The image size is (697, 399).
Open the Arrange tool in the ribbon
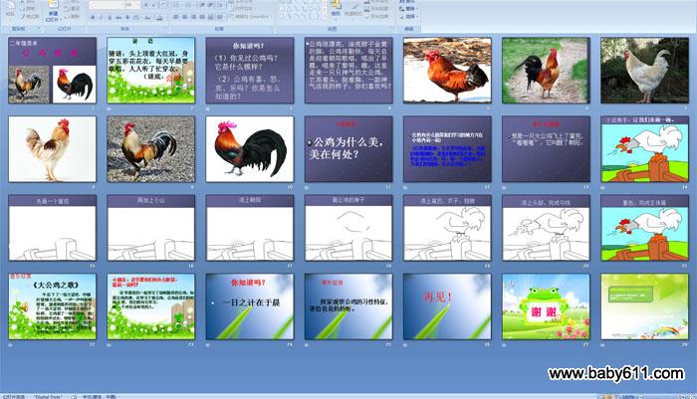336,8
